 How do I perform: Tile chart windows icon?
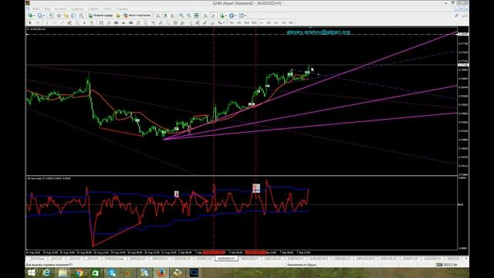196,15
